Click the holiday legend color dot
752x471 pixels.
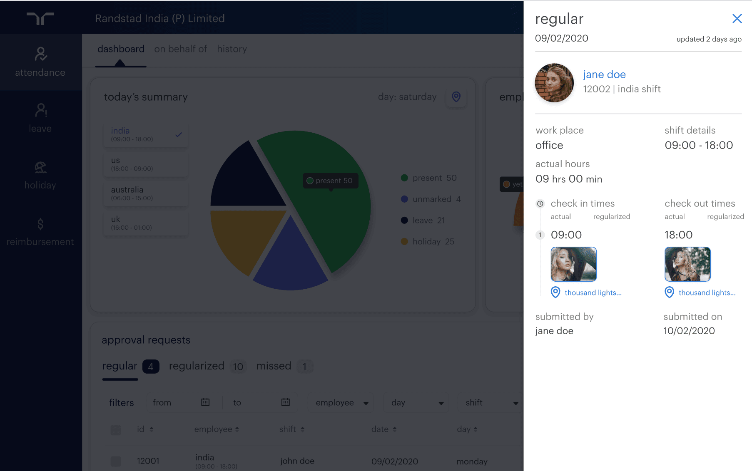tap(404, 241)
